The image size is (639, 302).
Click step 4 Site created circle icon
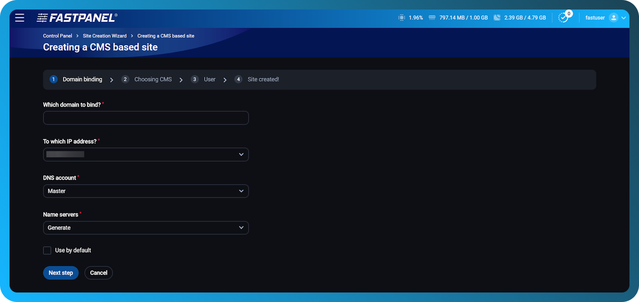click(238, 79)
